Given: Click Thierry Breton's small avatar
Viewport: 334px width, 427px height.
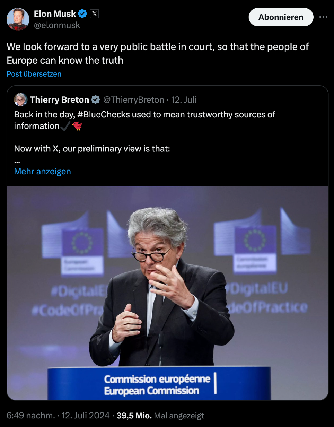Looking at the screenshot, I should (x=20, y=99).
